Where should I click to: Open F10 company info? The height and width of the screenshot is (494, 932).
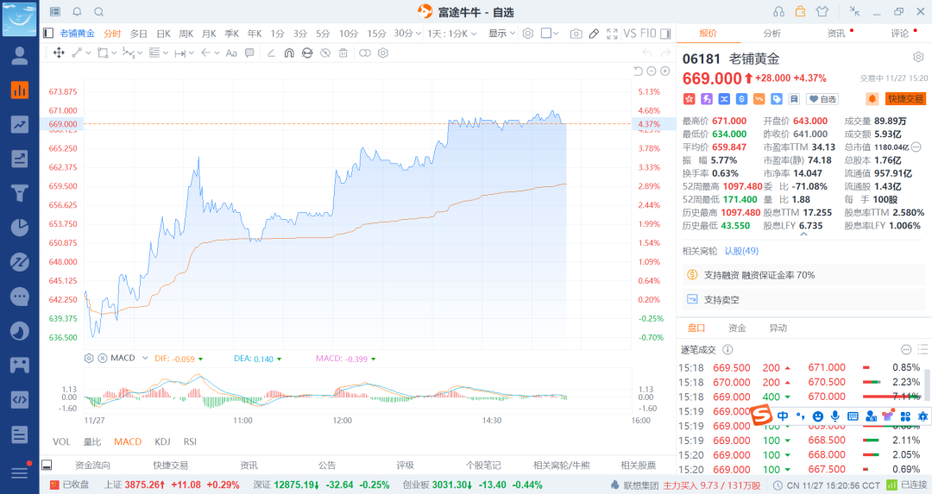648,34
